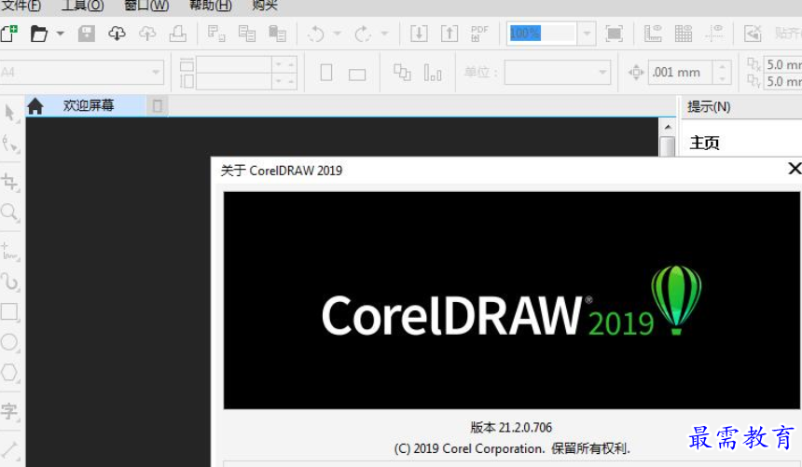Image resolution: width=802 pixels, height=467 pixels.
Task: Toggle the Show grid icon
Action: click(x=684, y=34)
